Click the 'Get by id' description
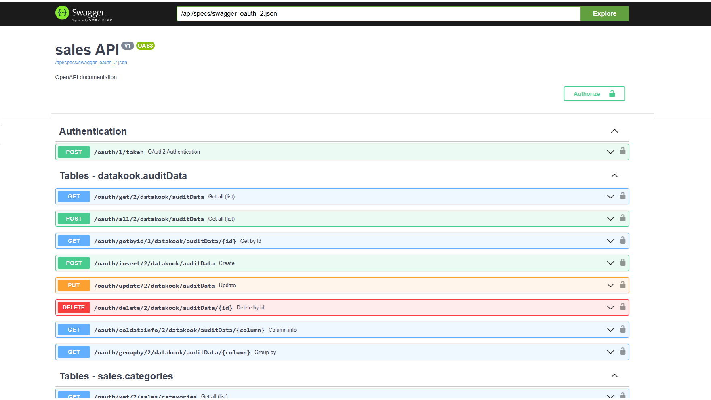 [251, 241]
